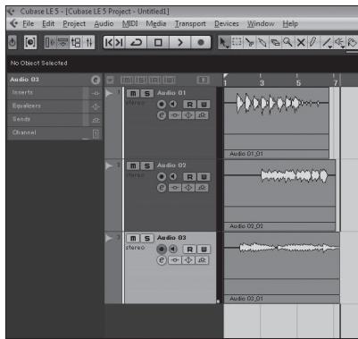Open the Devices menu
The width and height of the screenshot is (358, 339).
pos(227,23)
